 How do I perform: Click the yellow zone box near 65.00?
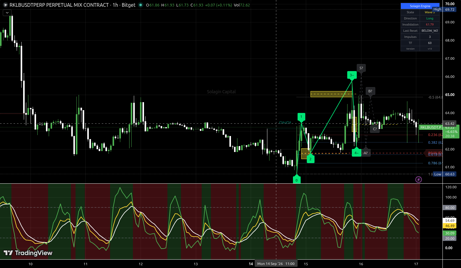pyautogui.click(x=331, y=94)
